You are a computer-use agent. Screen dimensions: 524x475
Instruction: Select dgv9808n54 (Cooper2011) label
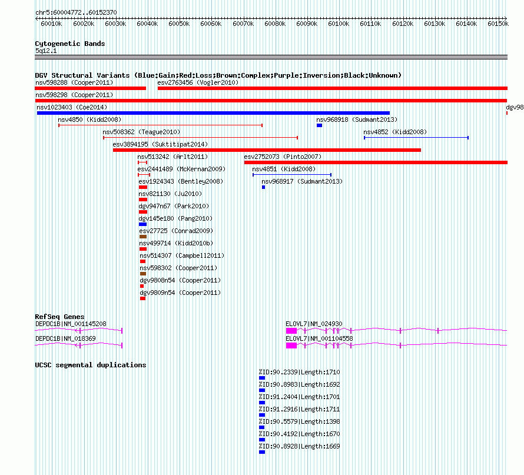tap(181, 280)
